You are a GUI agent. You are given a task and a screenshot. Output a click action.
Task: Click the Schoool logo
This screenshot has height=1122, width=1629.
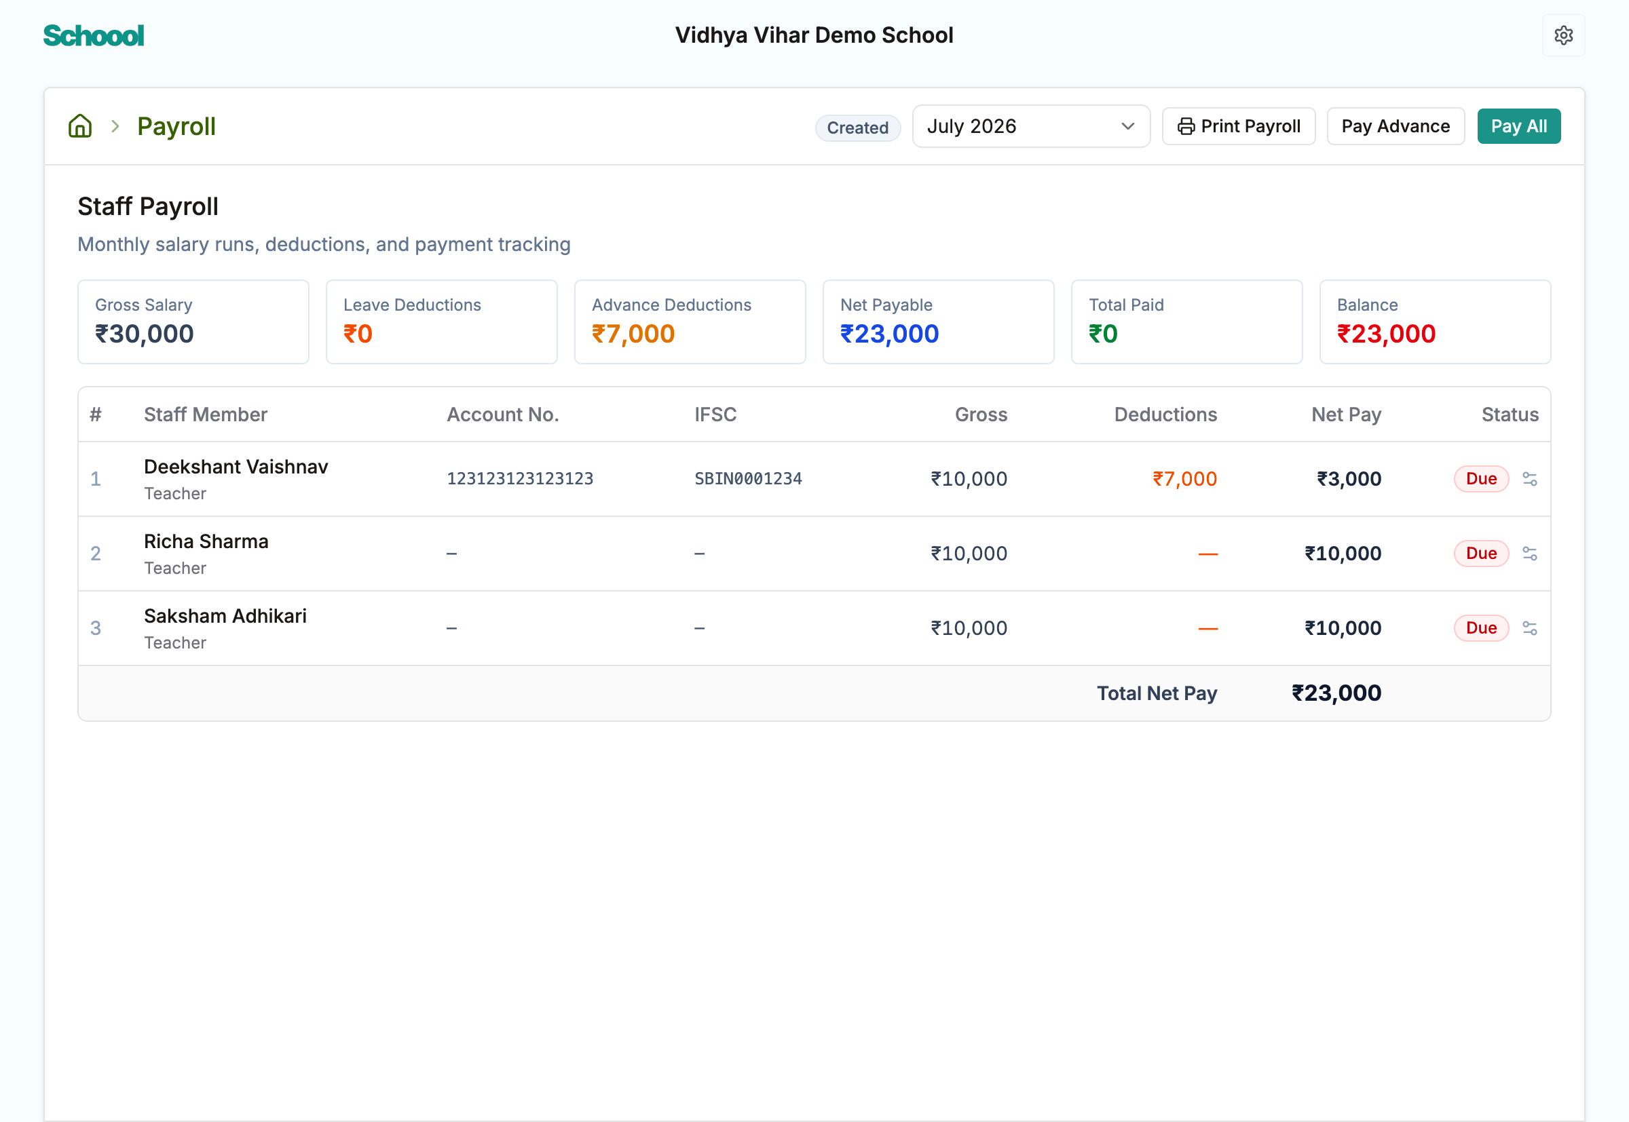(94, 36)
